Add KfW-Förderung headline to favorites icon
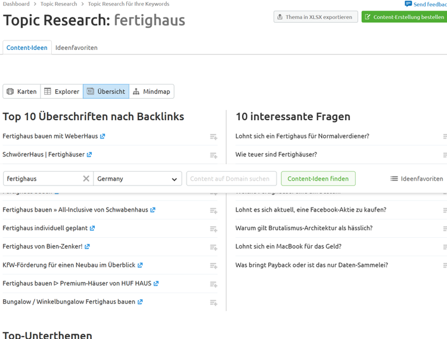Screen dimensions: 447x339 (x=213, y=266)
